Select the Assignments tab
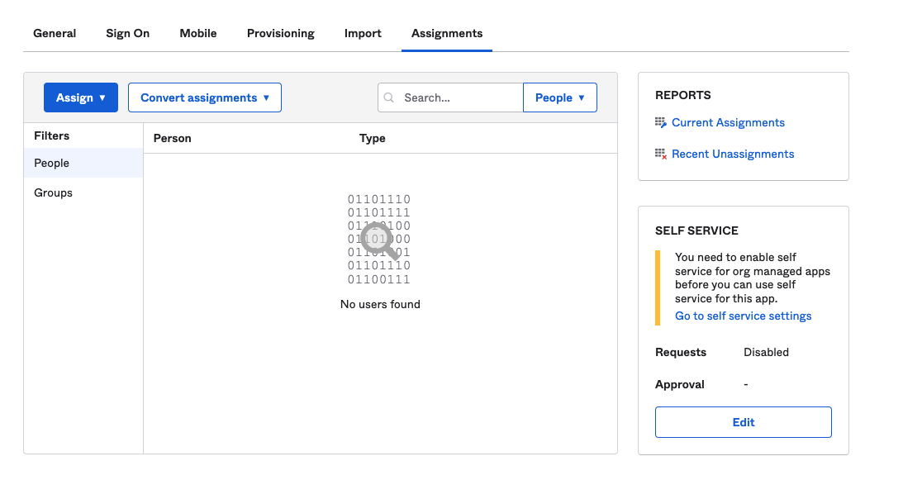The width and height of the screenshot is (903, 480). pyautogui.click(x=447, y=33)
